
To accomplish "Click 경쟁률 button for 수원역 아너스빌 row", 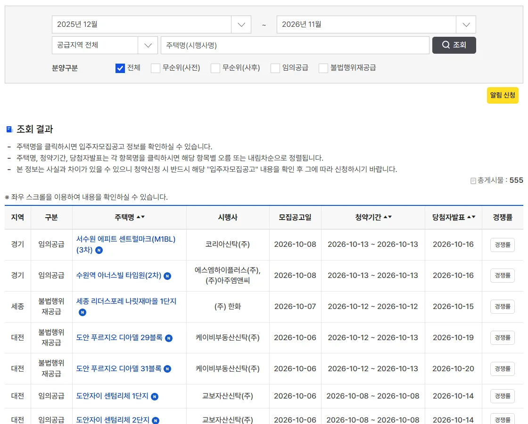I will [503, 276].
